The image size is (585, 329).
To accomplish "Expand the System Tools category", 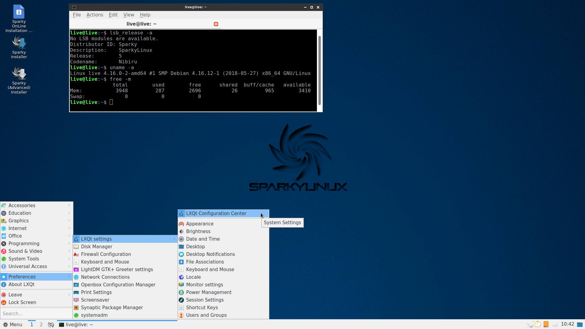I will [x=37, y=259].
